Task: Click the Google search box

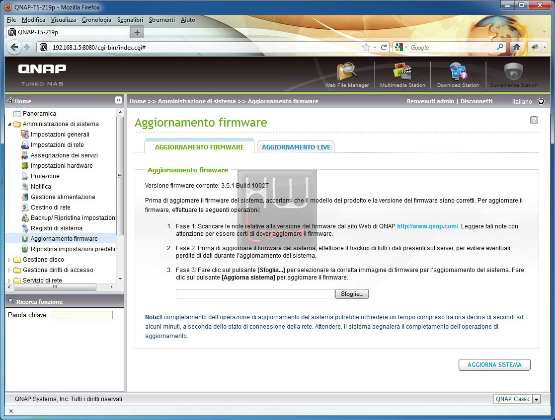Action: (452, 47)
